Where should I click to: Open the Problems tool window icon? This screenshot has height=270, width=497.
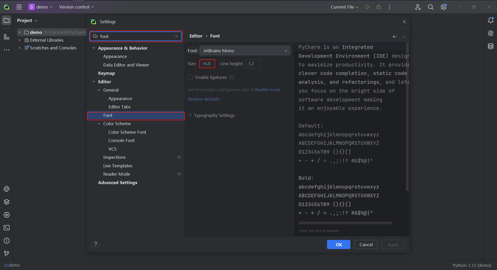click(x=7, y=241)
